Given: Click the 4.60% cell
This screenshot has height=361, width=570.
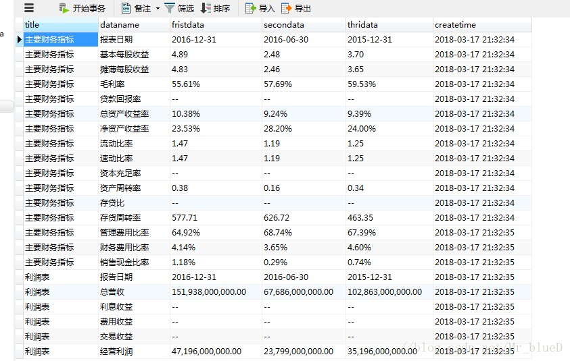Looking at the screenshot, I should (389, 248).
